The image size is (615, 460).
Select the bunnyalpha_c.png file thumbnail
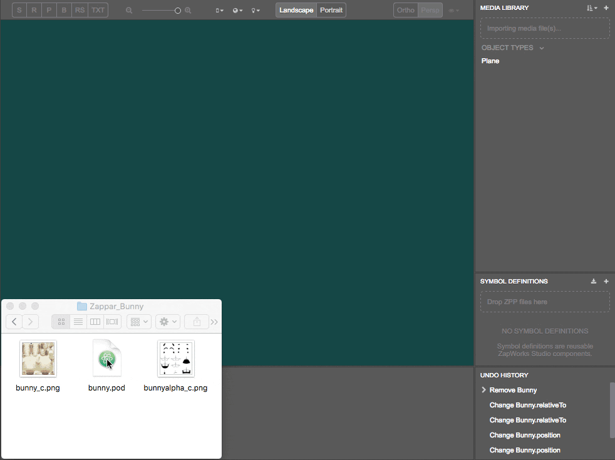(176, 359)
